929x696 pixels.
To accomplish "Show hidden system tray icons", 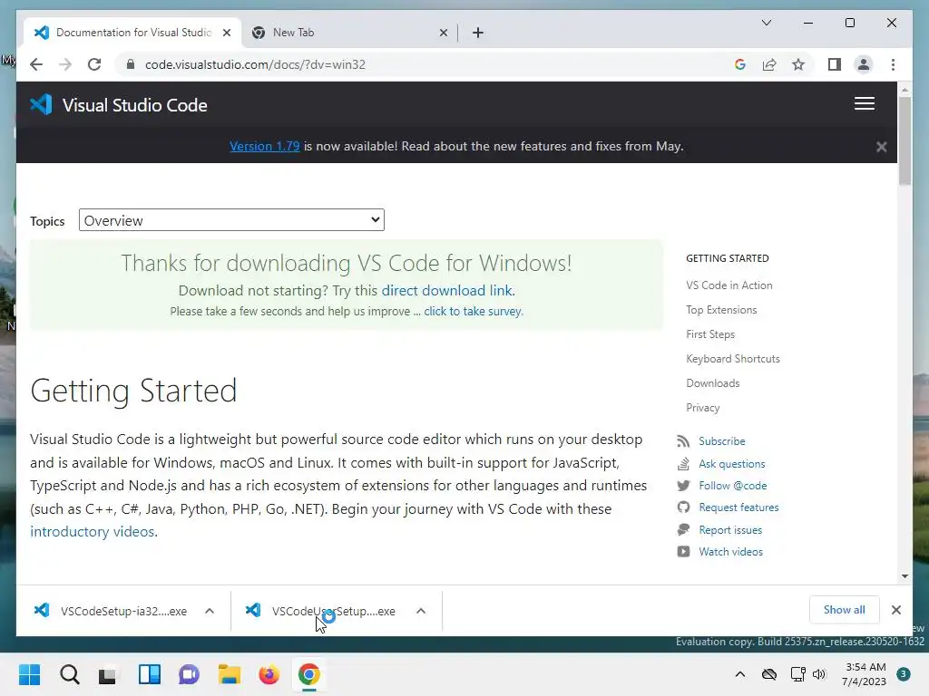I will pos(740,674).
